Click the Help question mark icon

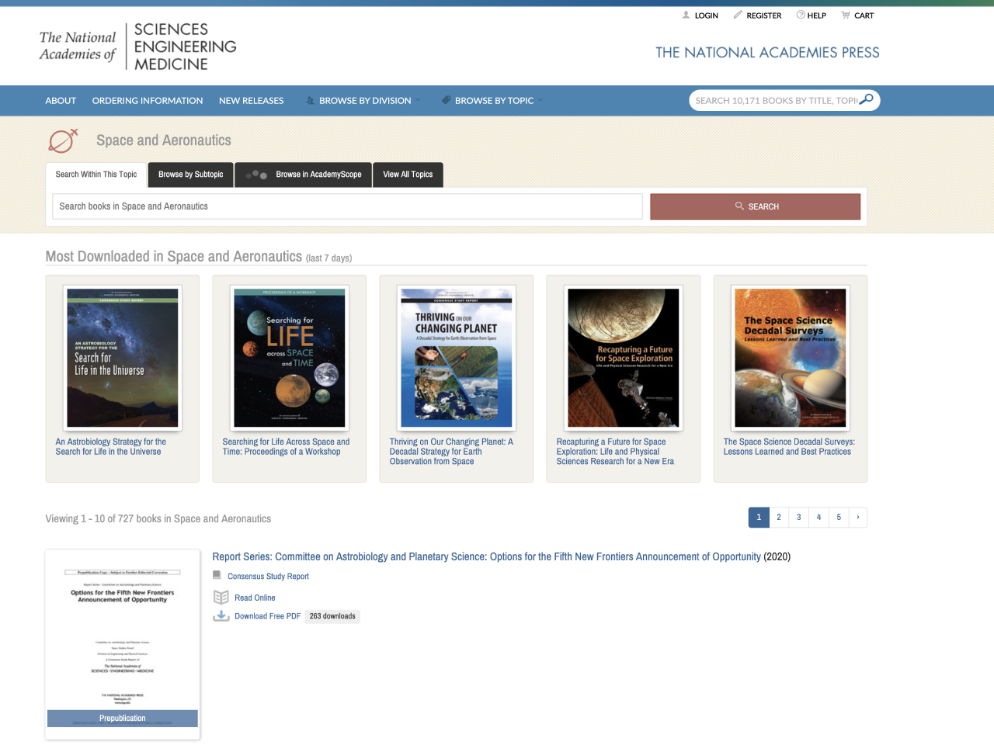[801, 15]
